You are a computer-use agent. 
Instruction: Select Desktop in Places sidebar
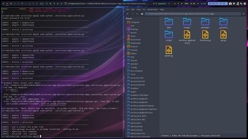(133, 29)
